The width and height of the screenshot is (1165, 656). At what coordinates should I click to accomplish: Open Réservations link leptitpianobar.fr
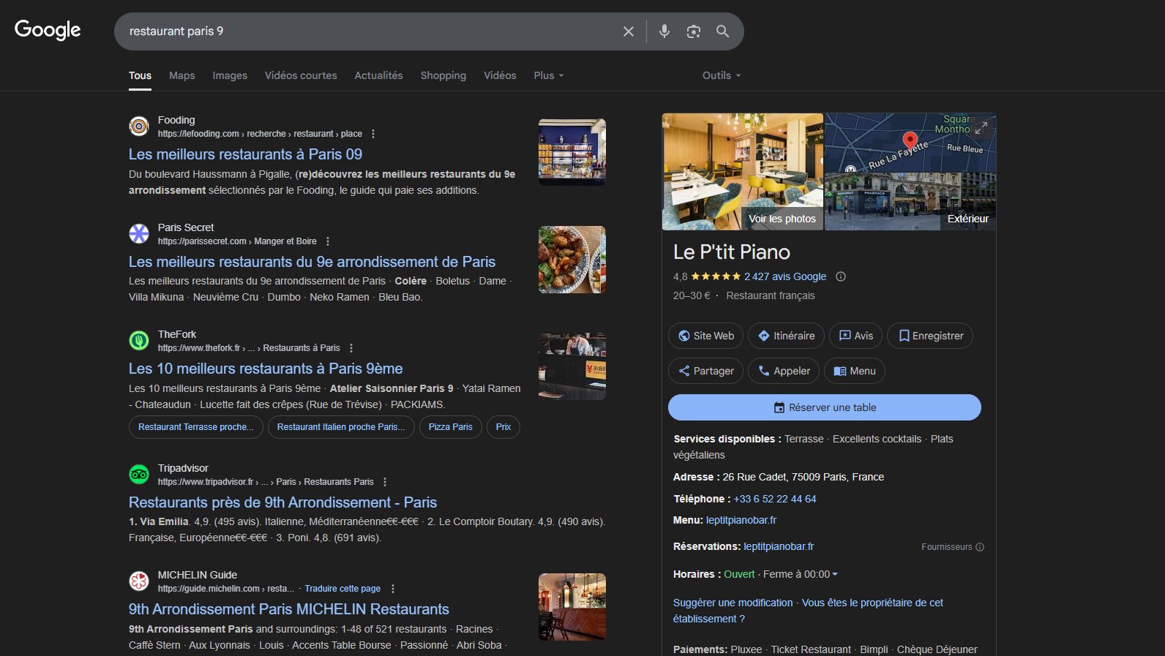click(x=779, y=546)
